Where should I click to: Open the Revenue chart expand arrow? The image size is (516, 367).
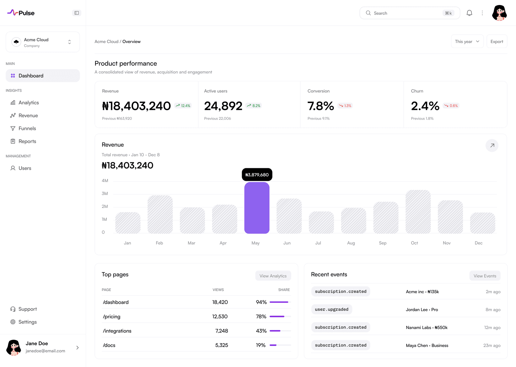492,145
